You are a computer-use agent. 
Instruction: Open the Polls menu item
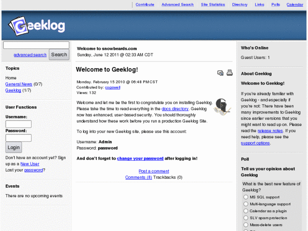tap(275, 5)
